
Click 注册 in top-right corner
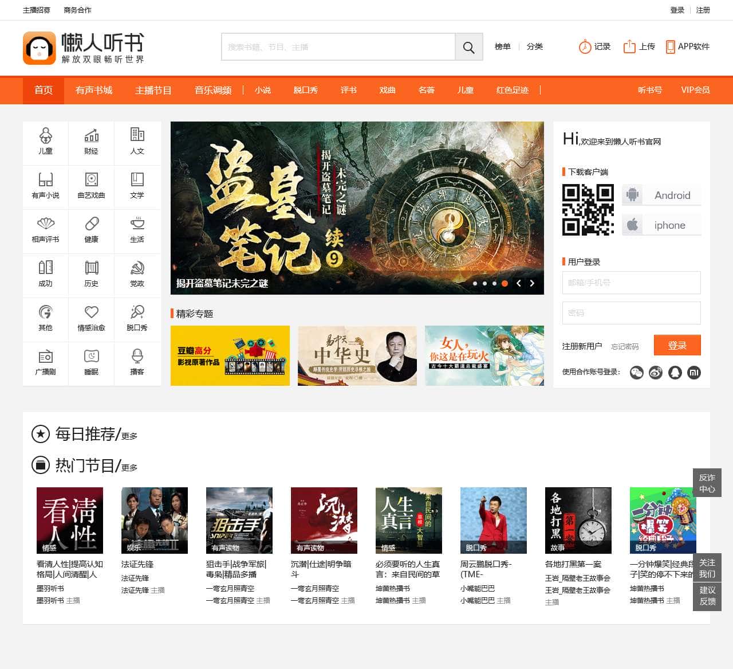click(x=703, y=10)
